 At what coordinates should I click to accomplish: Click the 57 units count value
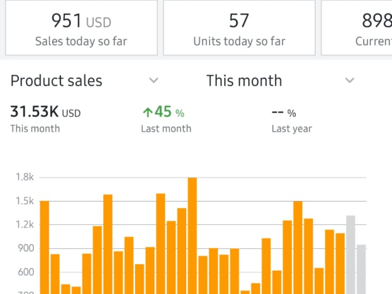click(x=239, y=21)
